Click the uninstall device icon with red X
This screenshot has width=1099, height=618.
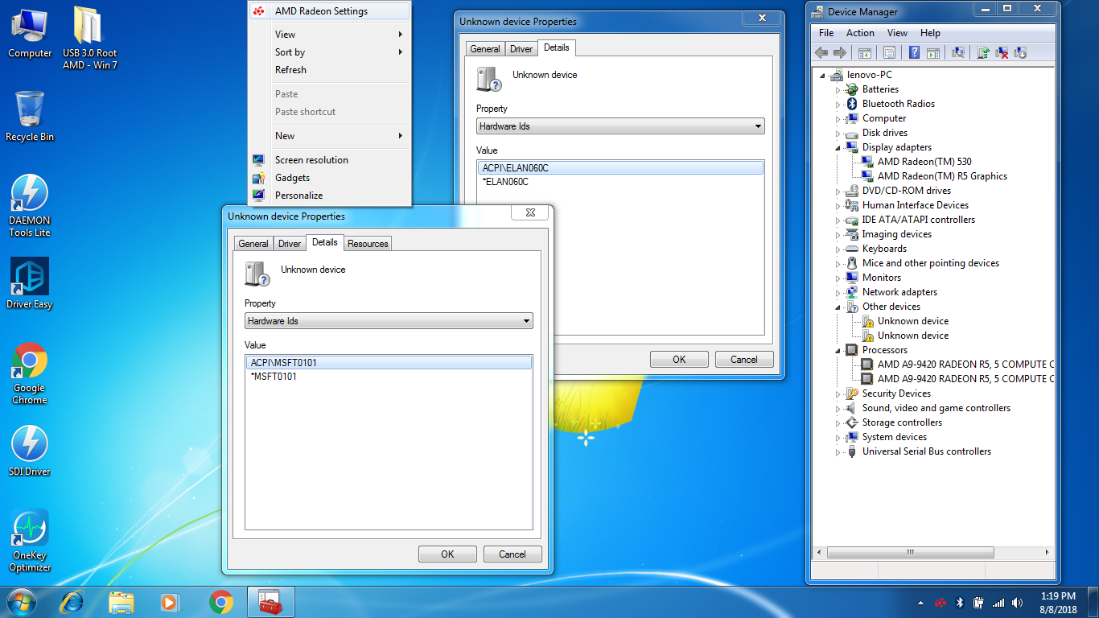1002,52
